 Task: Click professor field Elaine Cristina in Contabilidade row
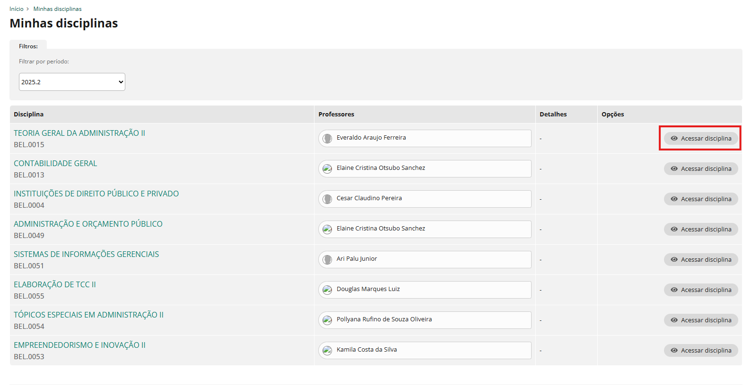424,168
